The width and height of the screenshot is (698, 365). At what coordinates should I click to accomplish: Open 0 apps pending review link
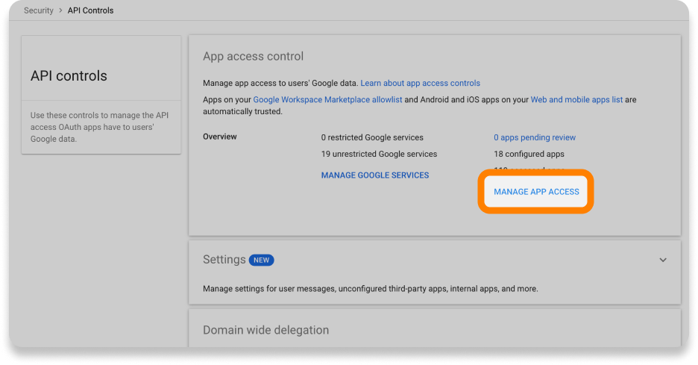pyautogui.click(x=535, y=137)
